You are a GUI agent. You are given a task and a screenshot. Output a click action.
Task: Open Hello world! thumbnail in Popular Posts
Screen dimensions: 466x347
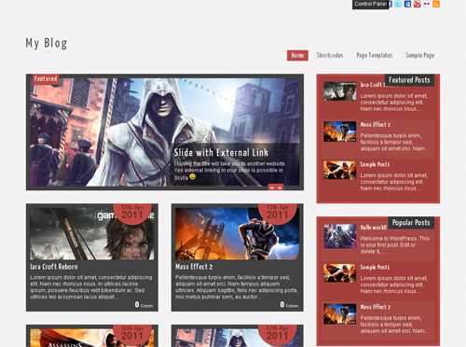[340, 236]
